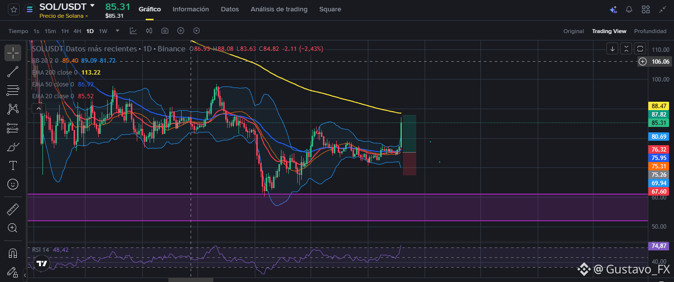Image resolution: width=674 pixels, height=282 pixels.
Task: Toggle magnet mode for drawings
Action: point(13,254)
